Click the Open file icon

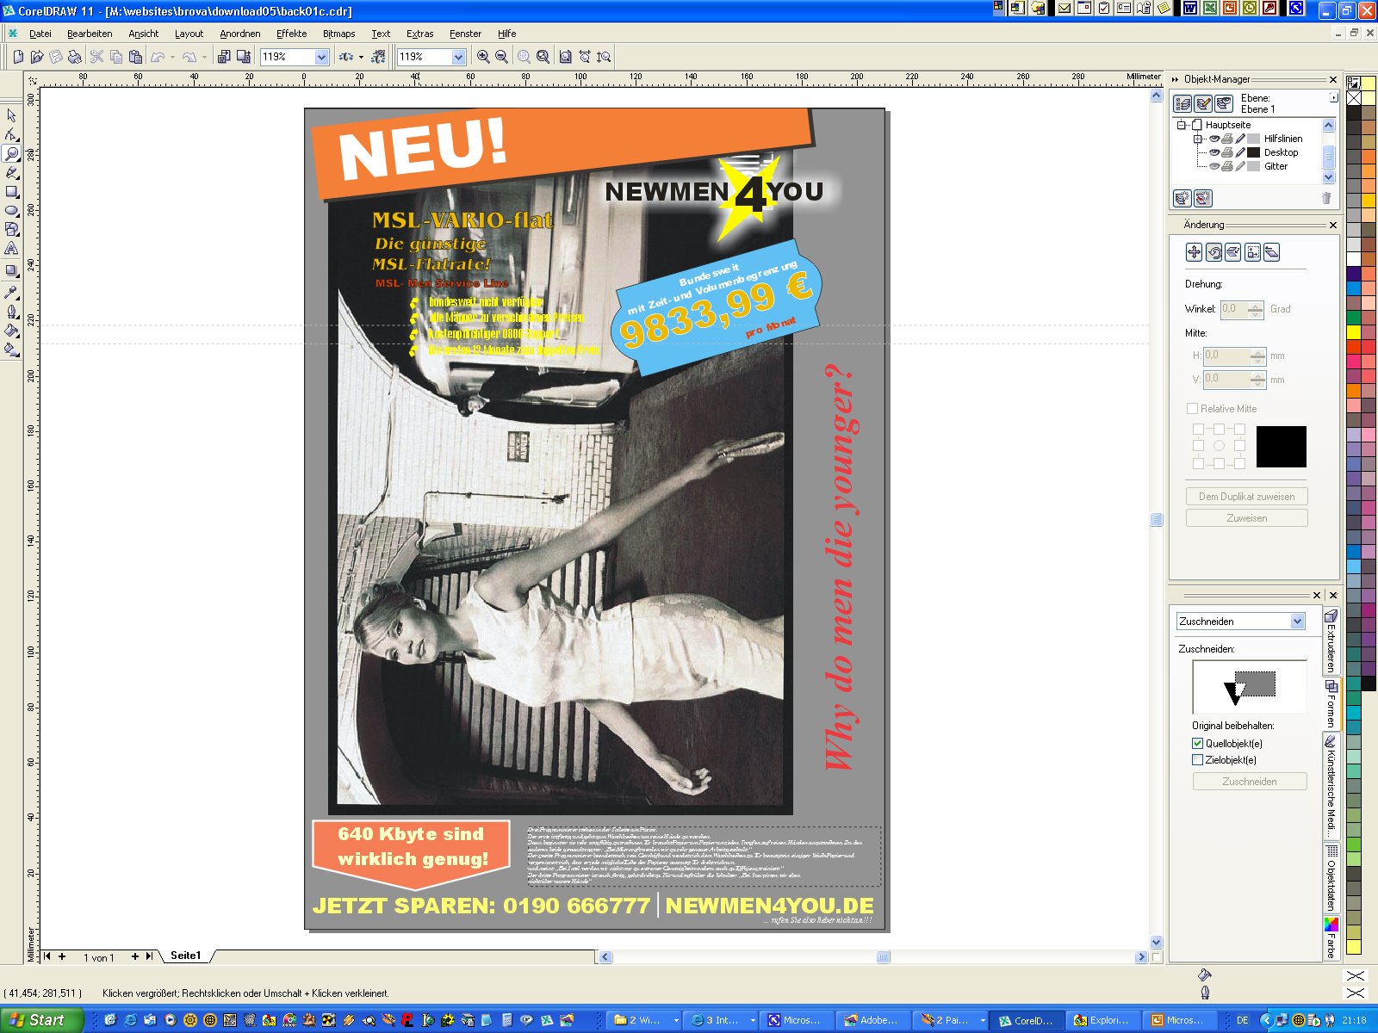[x=36, y=57]
